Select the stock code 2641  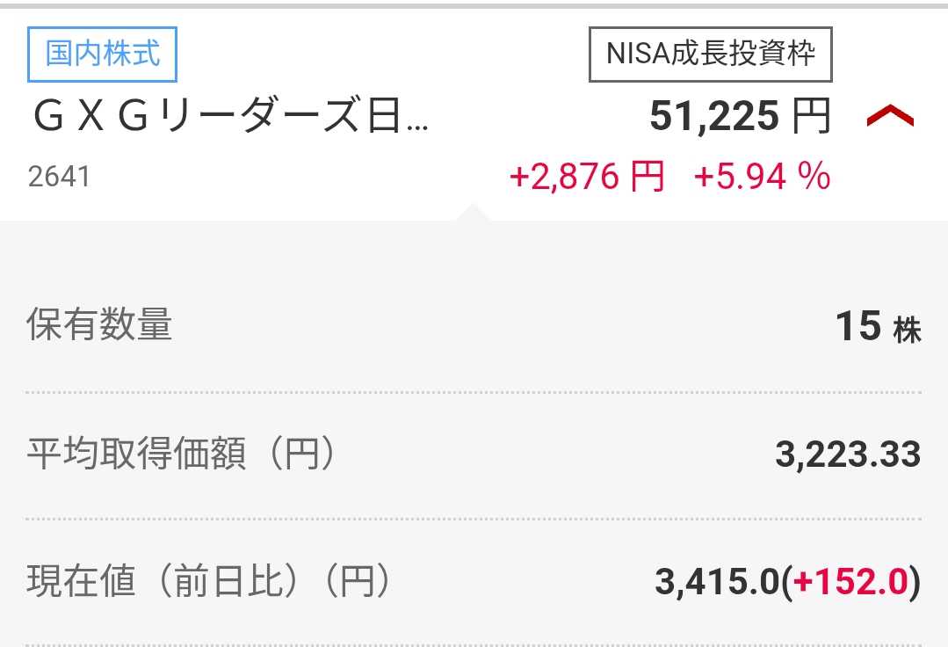(59, 178)
